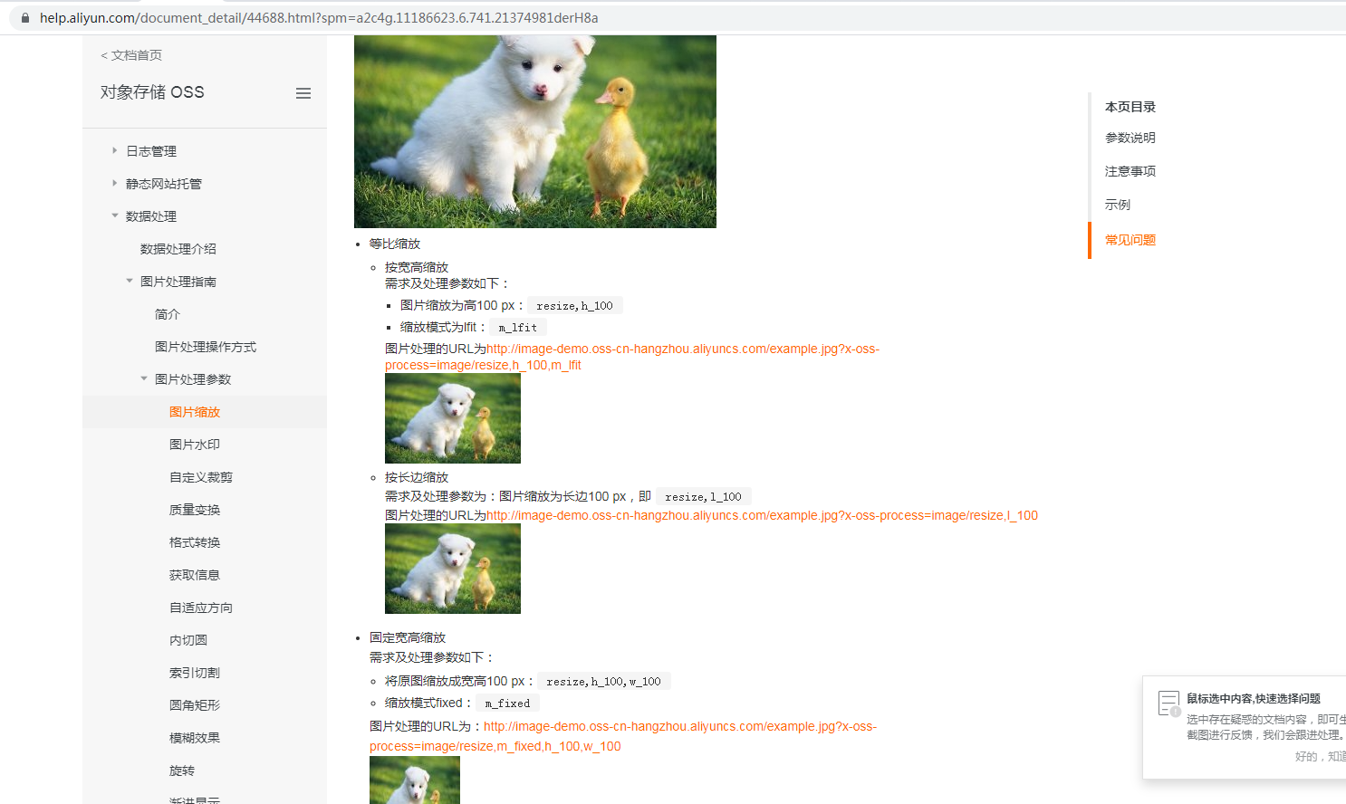The height and width of the screenshot is (804, 1346).
Task: Open 数据处理介绍 in sidebar
Action: pyautogui.click(x=178, y=249)
